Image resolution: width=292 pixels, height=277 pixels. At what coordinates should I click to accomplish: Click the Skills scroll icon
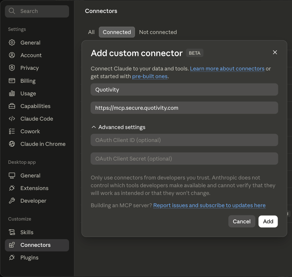(x=12, y=232)
